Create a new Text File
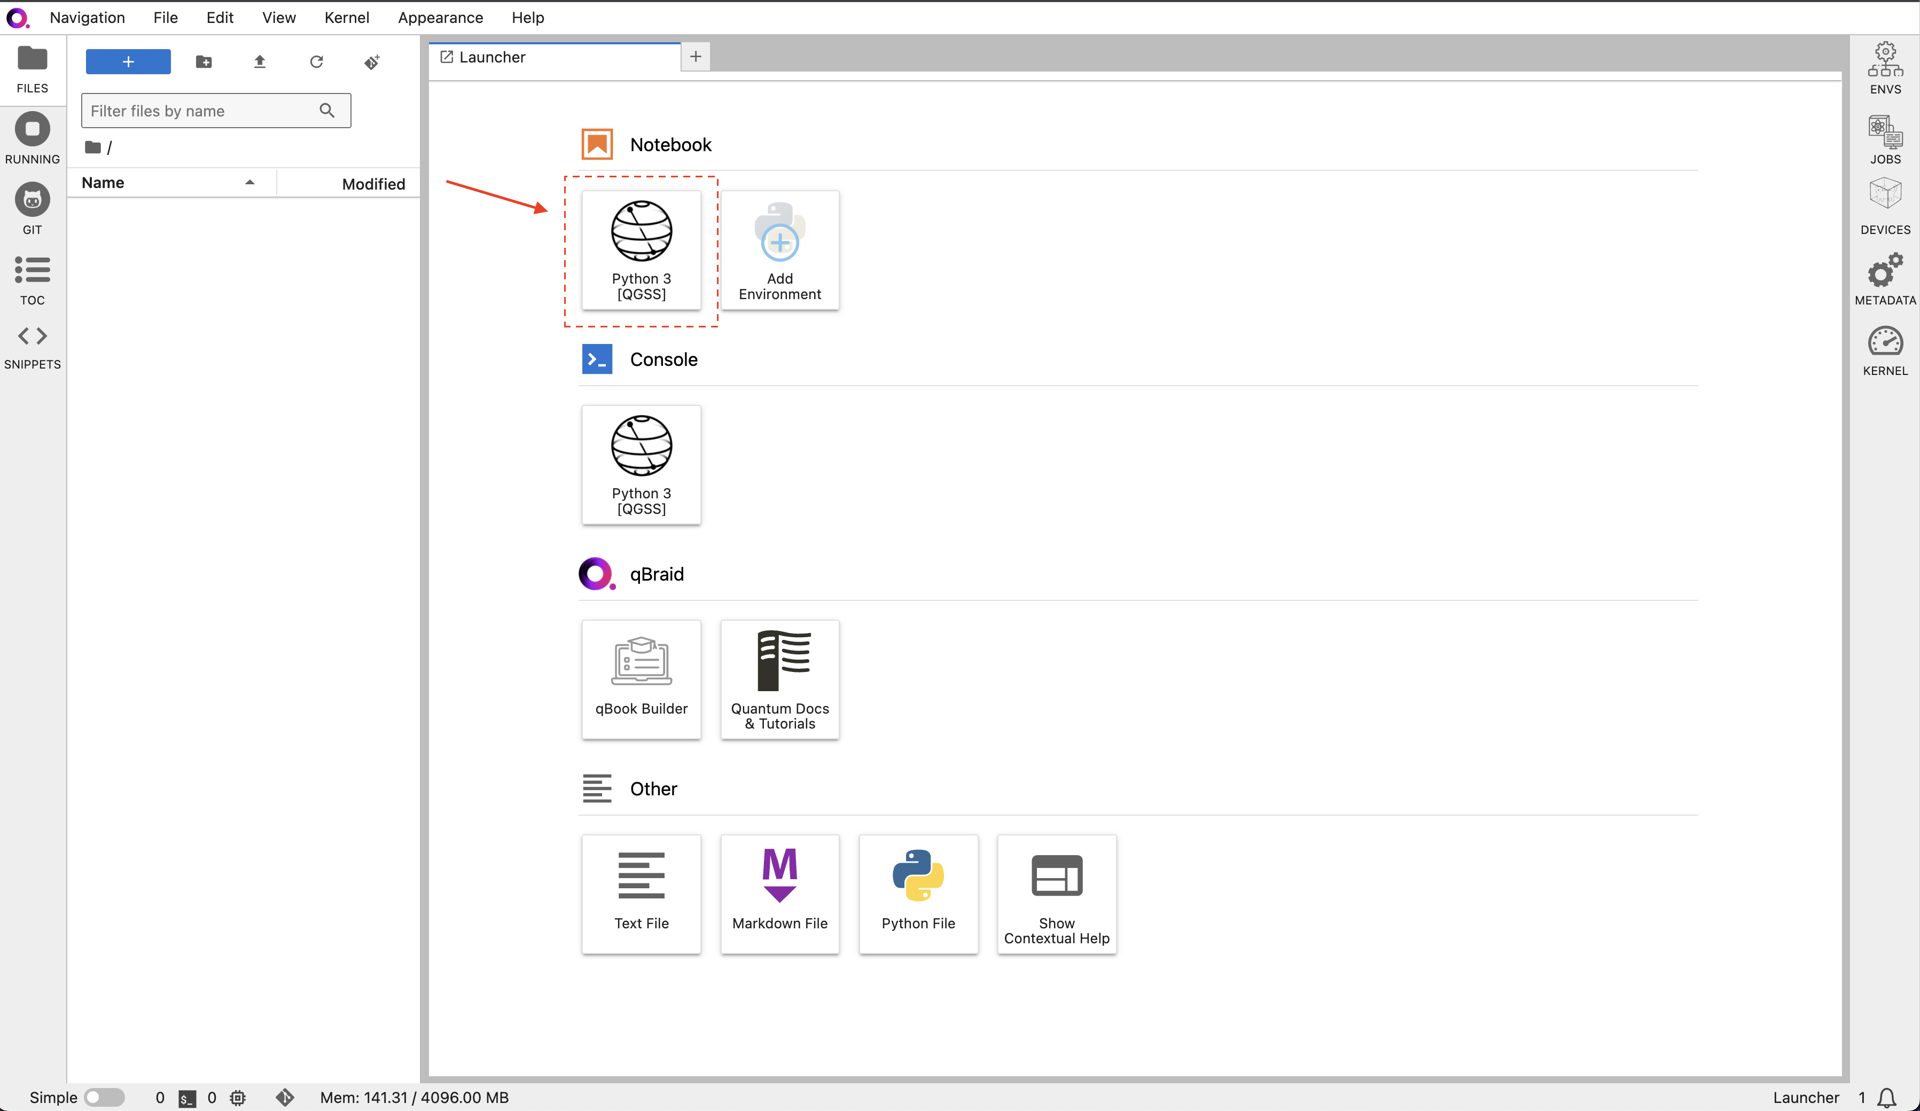 642,895
